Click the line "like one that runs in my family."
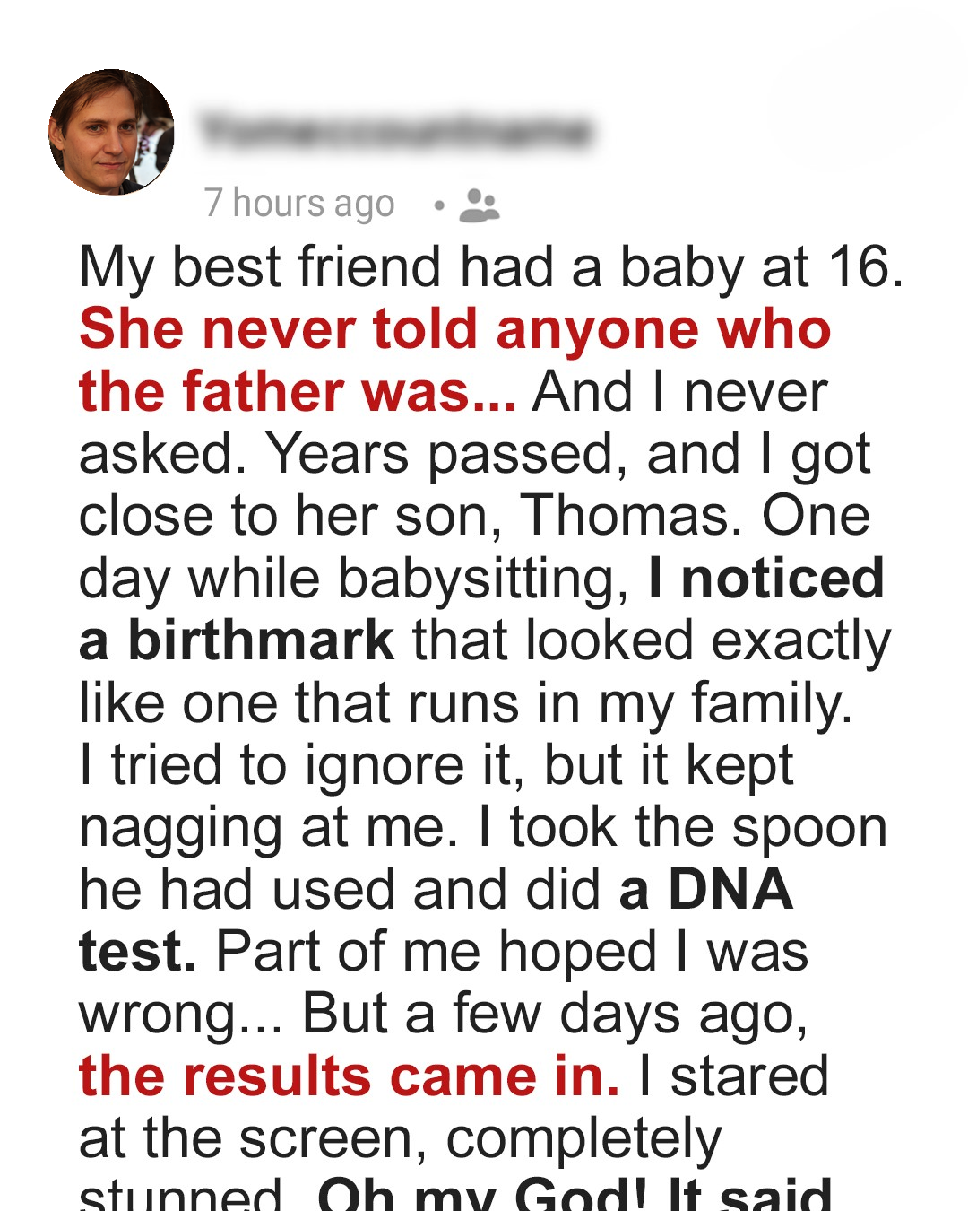The height and width of the screenshot is (1211, 968). pyautogui.click(x=466, y=703)
